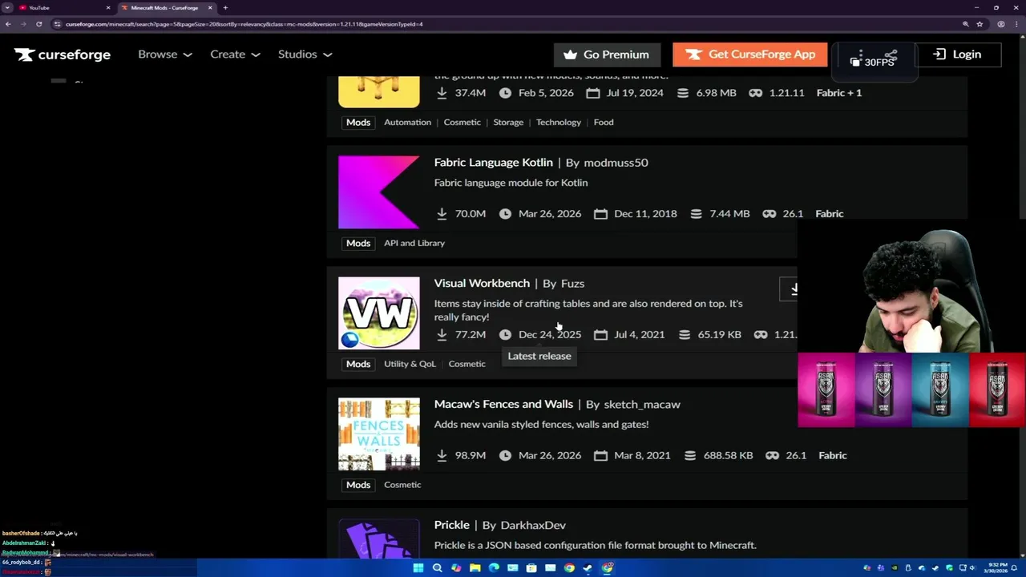Image resolution: width=1026 pixels, height=577 pixels.
Task: Open author DarkhaxDev profile
Action: tap(533, 526)
